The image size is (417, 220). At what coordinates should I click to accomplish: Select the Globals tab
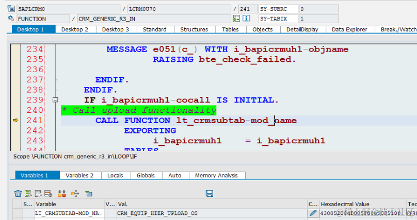[146, 175]
